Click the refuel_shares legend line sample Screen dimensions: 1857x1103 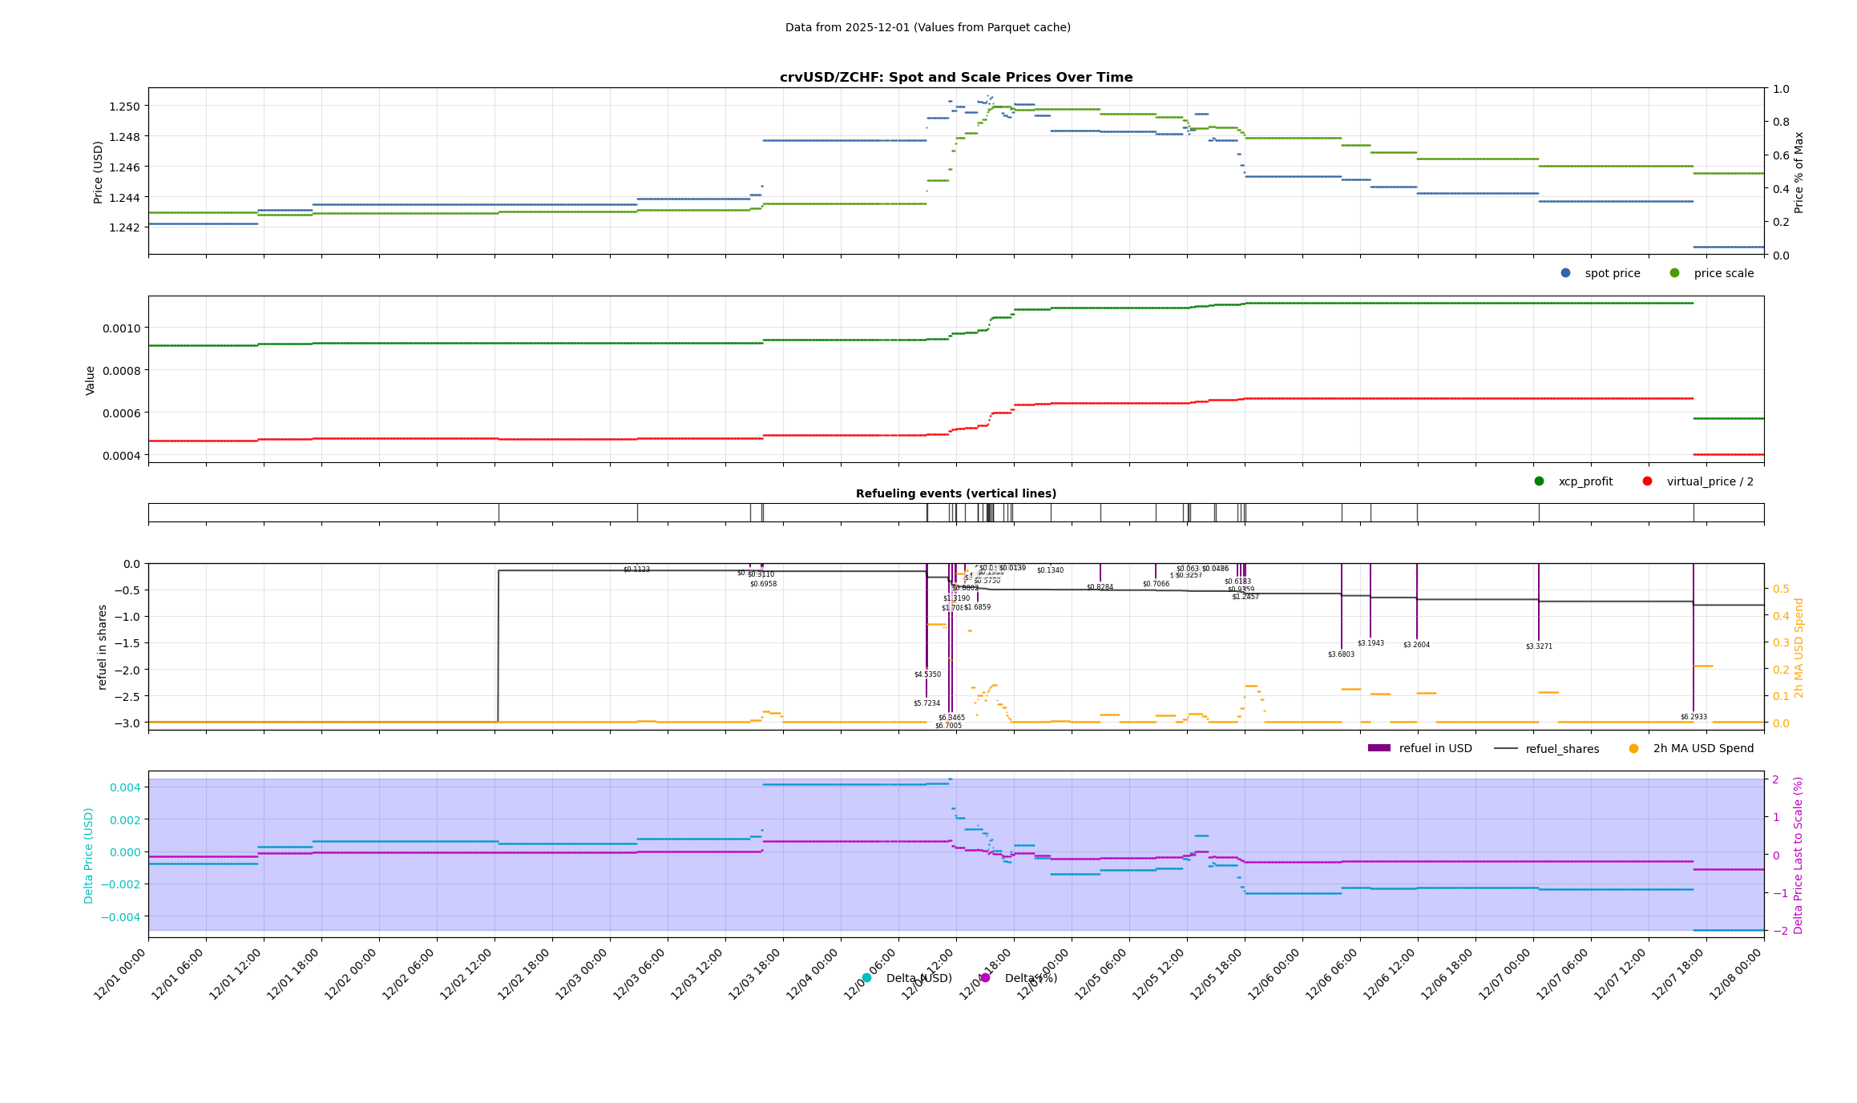tap(1505, 749)
